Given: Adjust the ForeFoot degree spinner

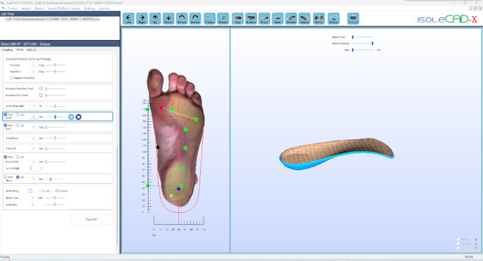Looking at the screenshot, I should pos(34,65).
